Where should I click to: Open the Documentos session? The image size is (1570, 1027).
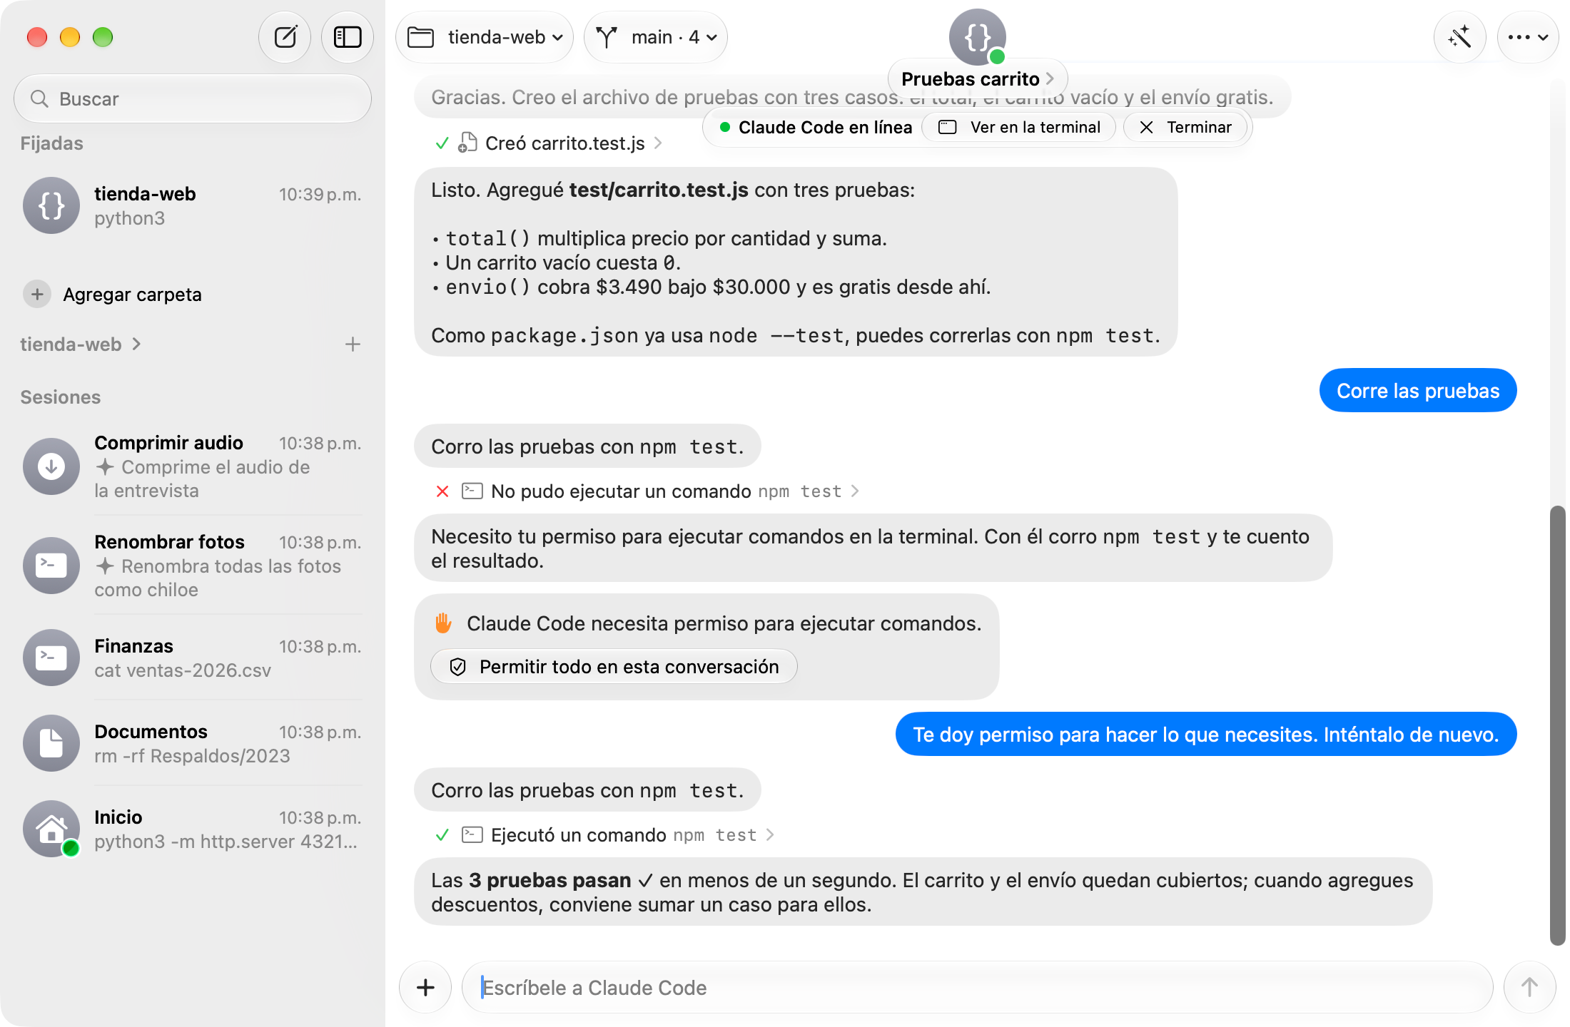193,743
